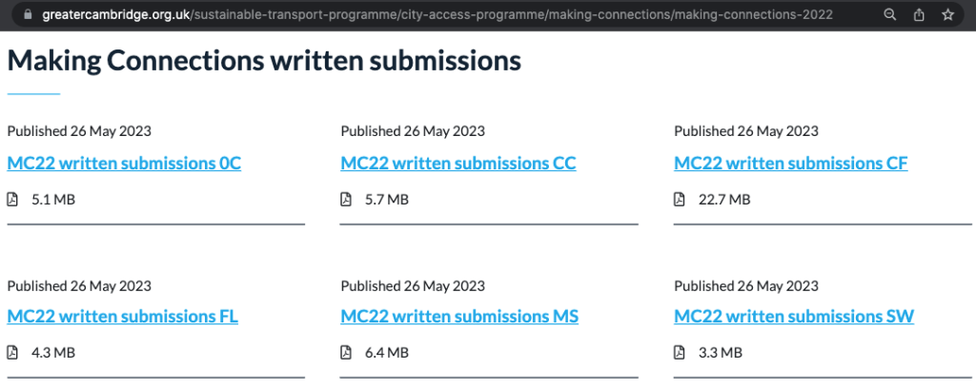Download MC22 written submissions CF

click(x=790, y=164)
